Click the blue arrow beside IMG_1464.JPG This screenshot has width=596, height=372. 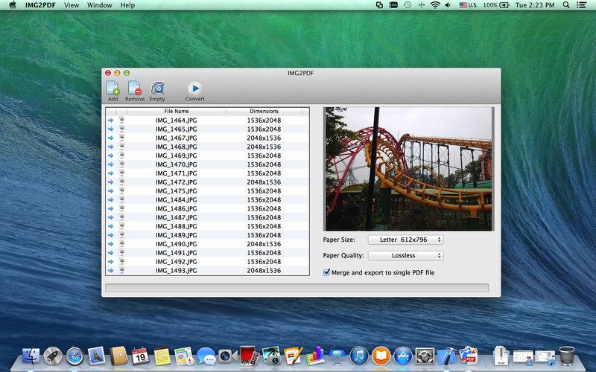111,120
